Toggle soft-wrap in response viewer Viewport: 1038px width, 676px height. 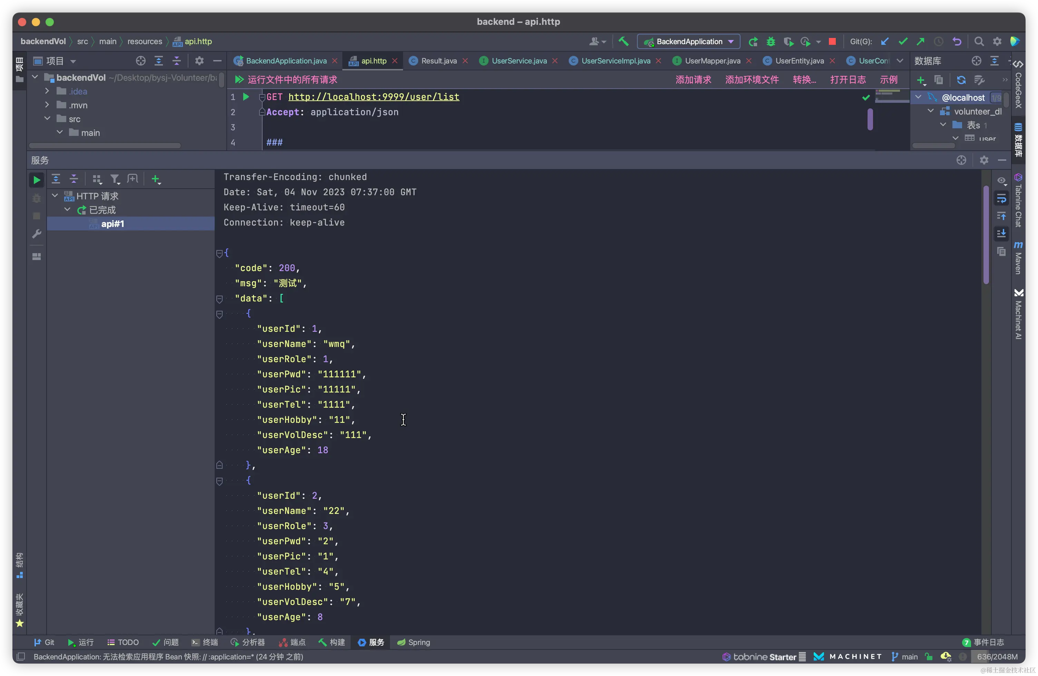click(1001, 199)
